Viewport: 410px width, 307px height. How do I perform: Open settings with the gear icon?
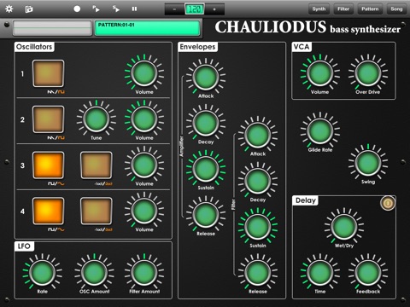[x=9, y=9]
